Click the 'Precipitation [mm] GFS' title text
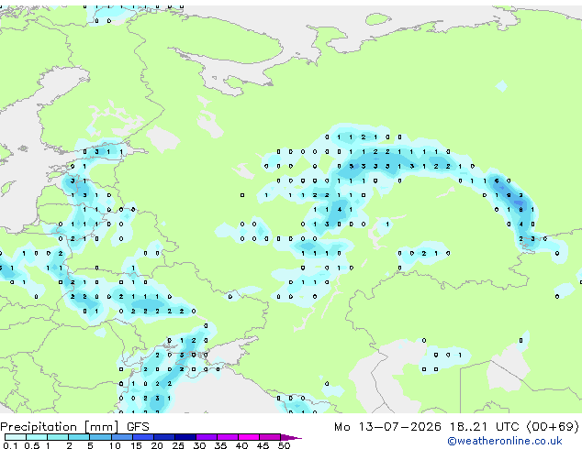 coord(74,427)
